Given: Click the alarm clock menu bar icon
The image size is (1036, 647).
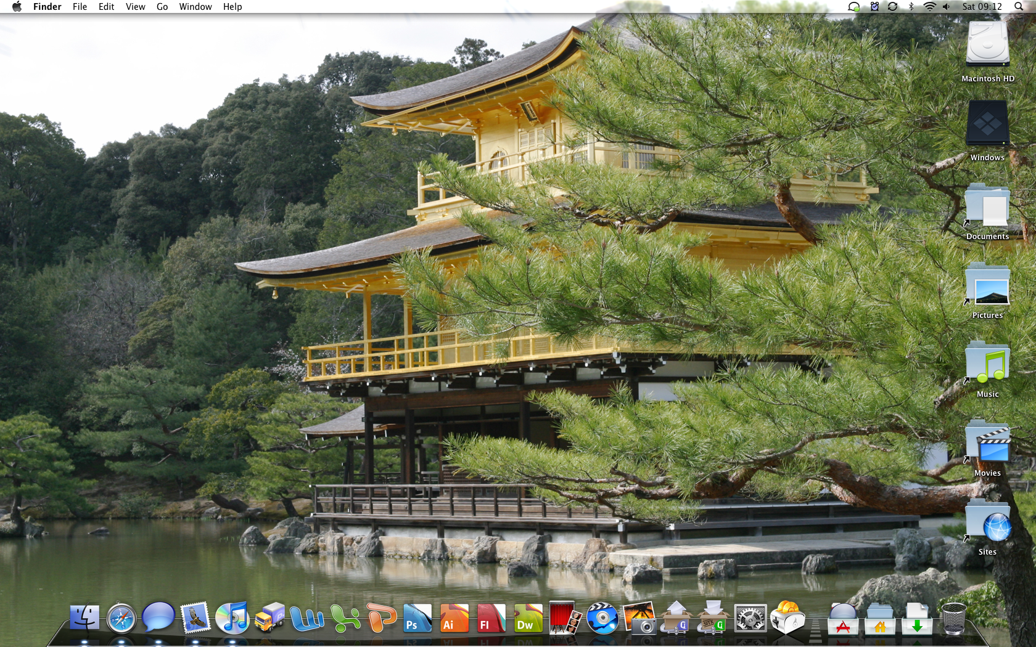Looking at the screenshot, I should tap(874, 7).
